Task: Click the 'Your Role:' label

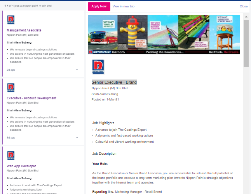Action: (x=100, y=164)
